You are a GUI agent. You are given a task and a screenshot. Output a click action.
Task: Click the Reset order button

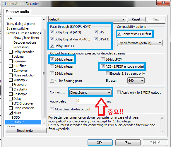[x=26, y=131]
